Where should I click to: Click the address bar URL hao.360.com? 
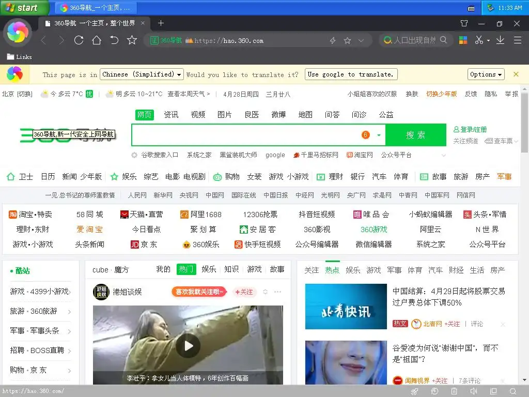(229, 40)
